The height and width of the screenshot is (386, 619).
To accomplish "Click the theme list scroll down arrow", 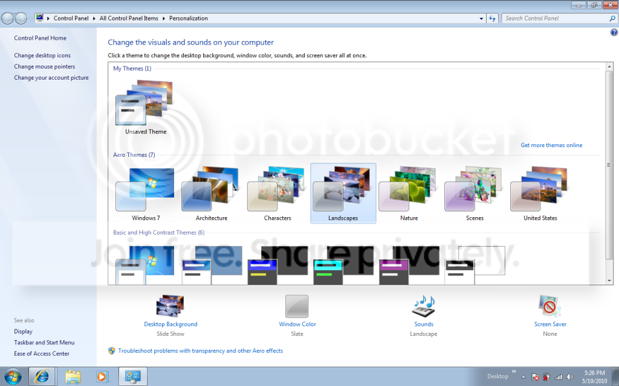I will pos(609,281).
